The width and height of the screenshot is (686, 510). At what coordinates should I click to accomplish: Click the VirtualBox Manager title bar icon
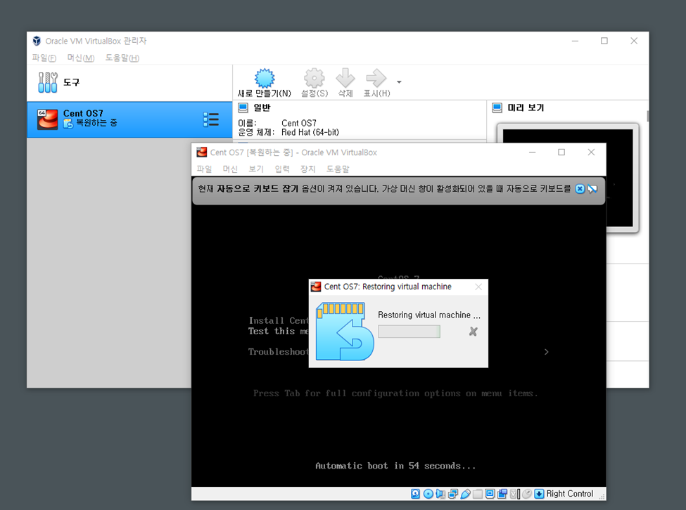[x=37, y=41]
